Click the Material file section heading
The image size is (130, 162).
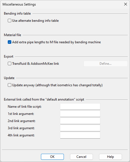12,35
